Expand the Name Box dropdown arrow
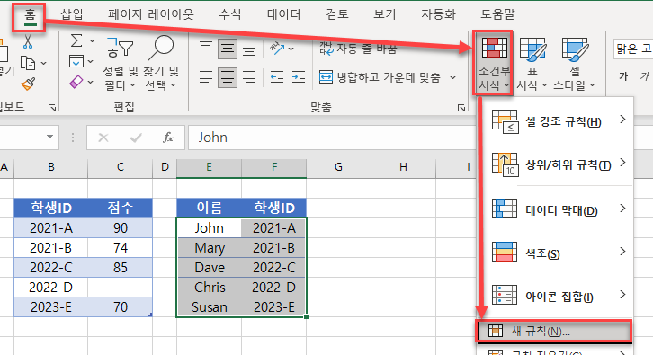Image resolution: width=653 pixels, height=355 pixels. coord(50,137)
